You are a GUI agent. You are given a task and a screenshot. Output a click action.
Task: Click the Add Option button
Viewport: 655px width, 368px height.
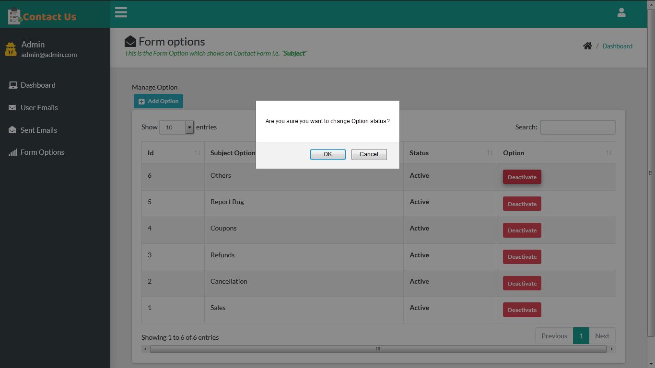point(158,101)
